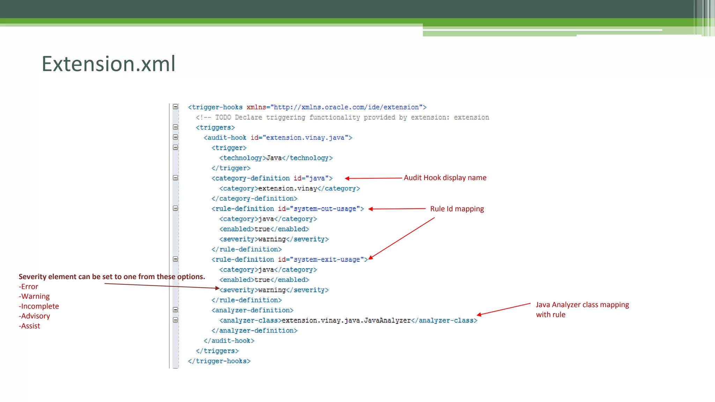The width and height of the screenshot is (715, 402).
Task: Collapse system-exit-usage rule-definition fold marker
Action: pos(176,259)
